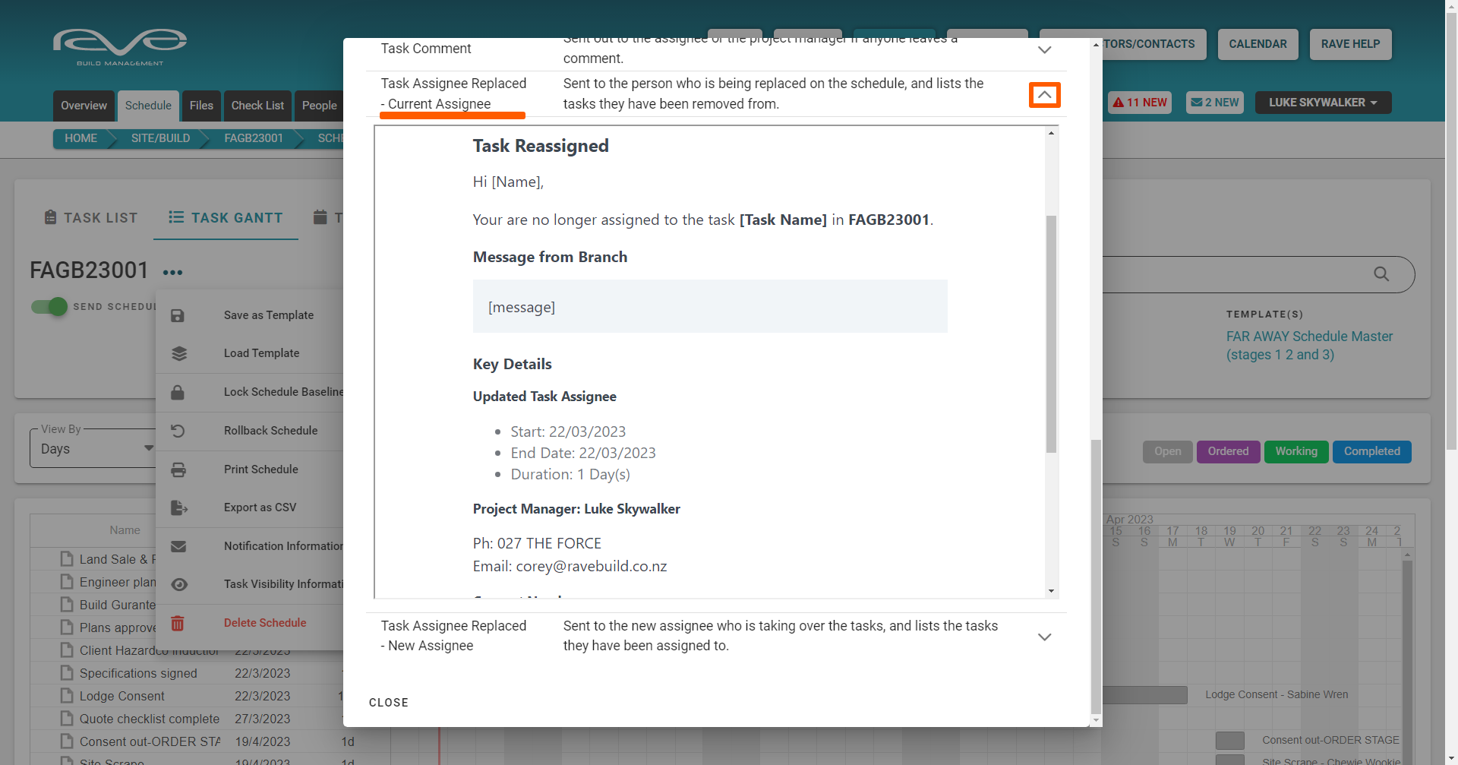Click the Specifications signed row document icon
The width and height of the screenshot is (1458, 765).
[67, 673]
